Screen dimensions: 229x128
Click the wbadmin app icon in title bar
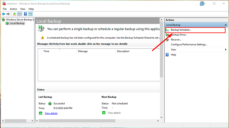(4, 3)
